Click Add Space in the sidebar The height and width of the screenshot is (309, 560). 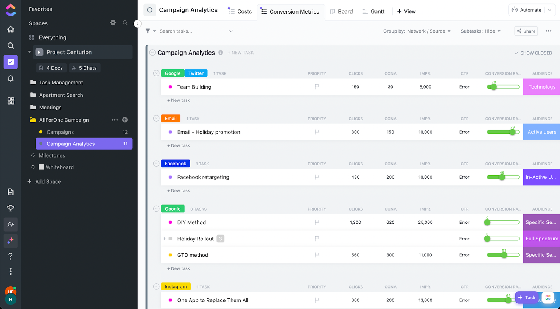pyautogui.click(x=44, y=181)
